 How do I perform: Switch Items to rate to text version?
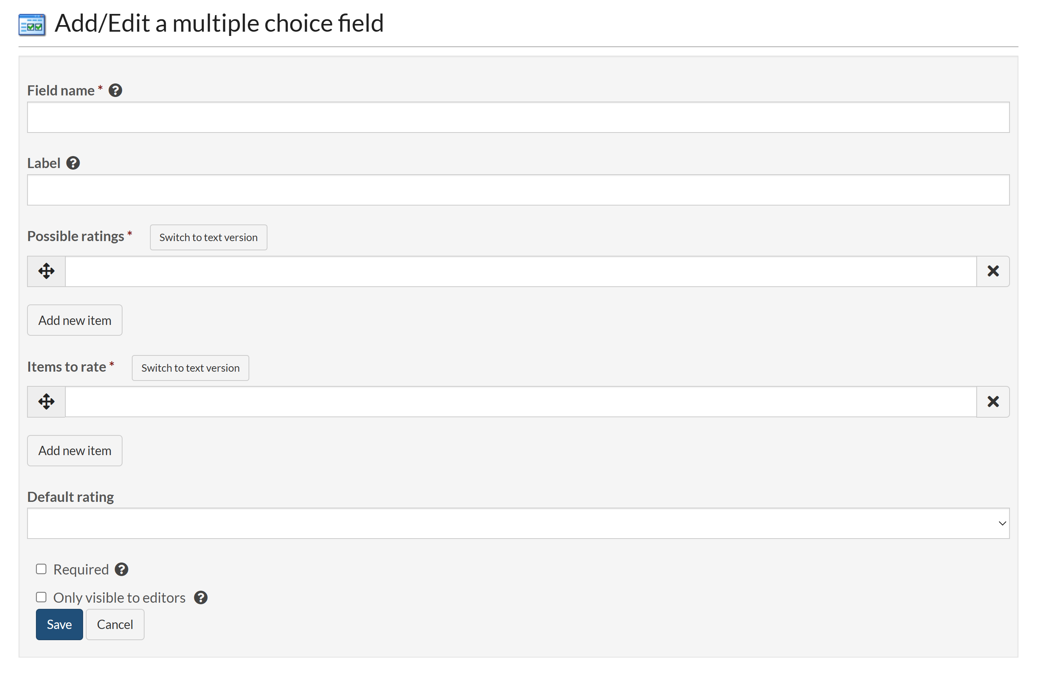tap(191, 368)
